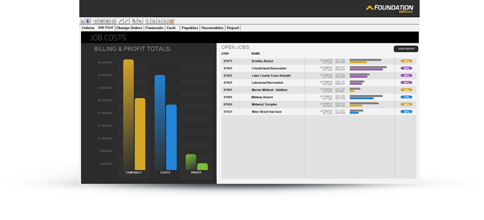Click the Marine Midland percent badge
The width and height of the screenshot is (484, 220).
[406, 90]
